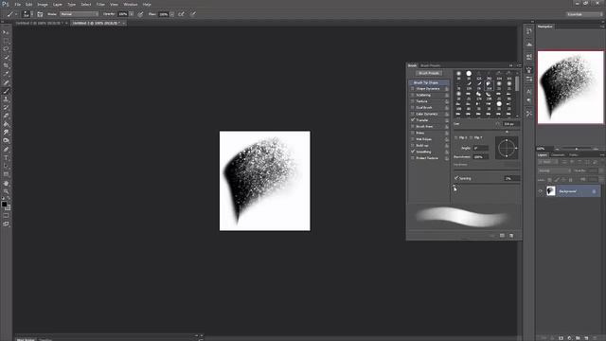Click pressure-for-opacity icon after Opacity field

[140, 14]
